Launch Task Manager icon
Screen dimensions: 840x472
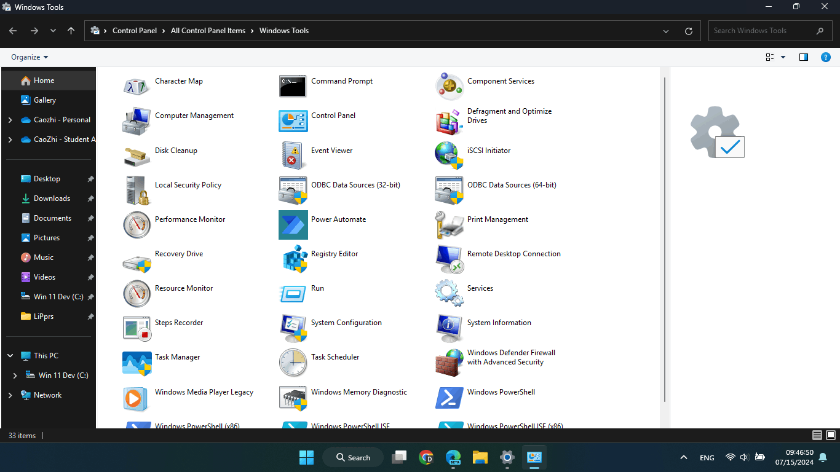coord(137,363)
